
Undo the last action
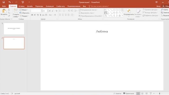(10, 2)
